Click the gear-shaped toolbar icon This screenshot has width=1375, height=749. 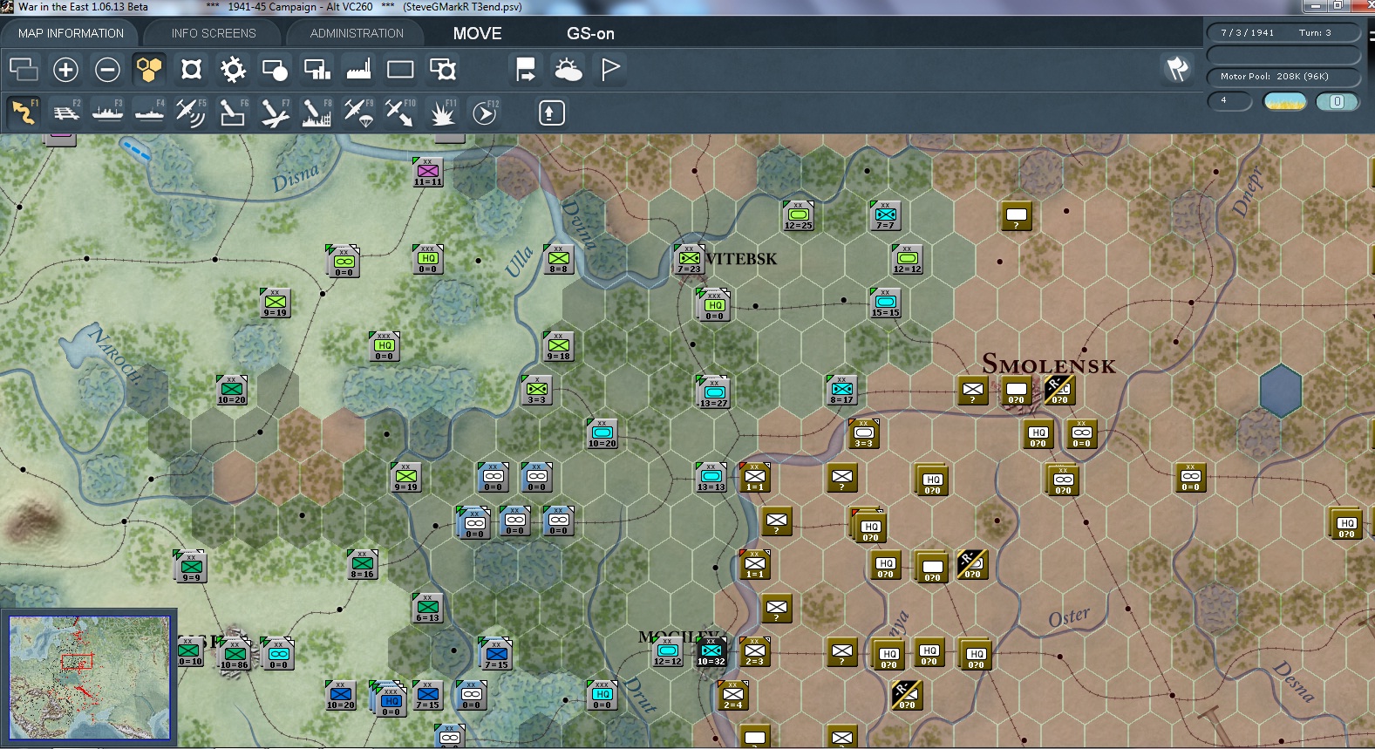point(233,69)
